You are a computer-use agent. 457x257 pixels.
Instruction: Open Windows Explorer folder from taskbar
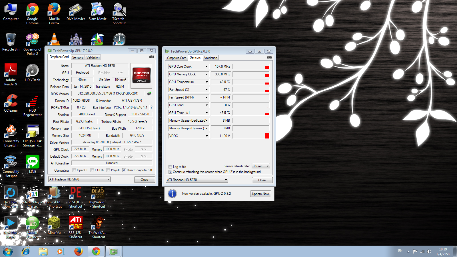coord(43,252)
